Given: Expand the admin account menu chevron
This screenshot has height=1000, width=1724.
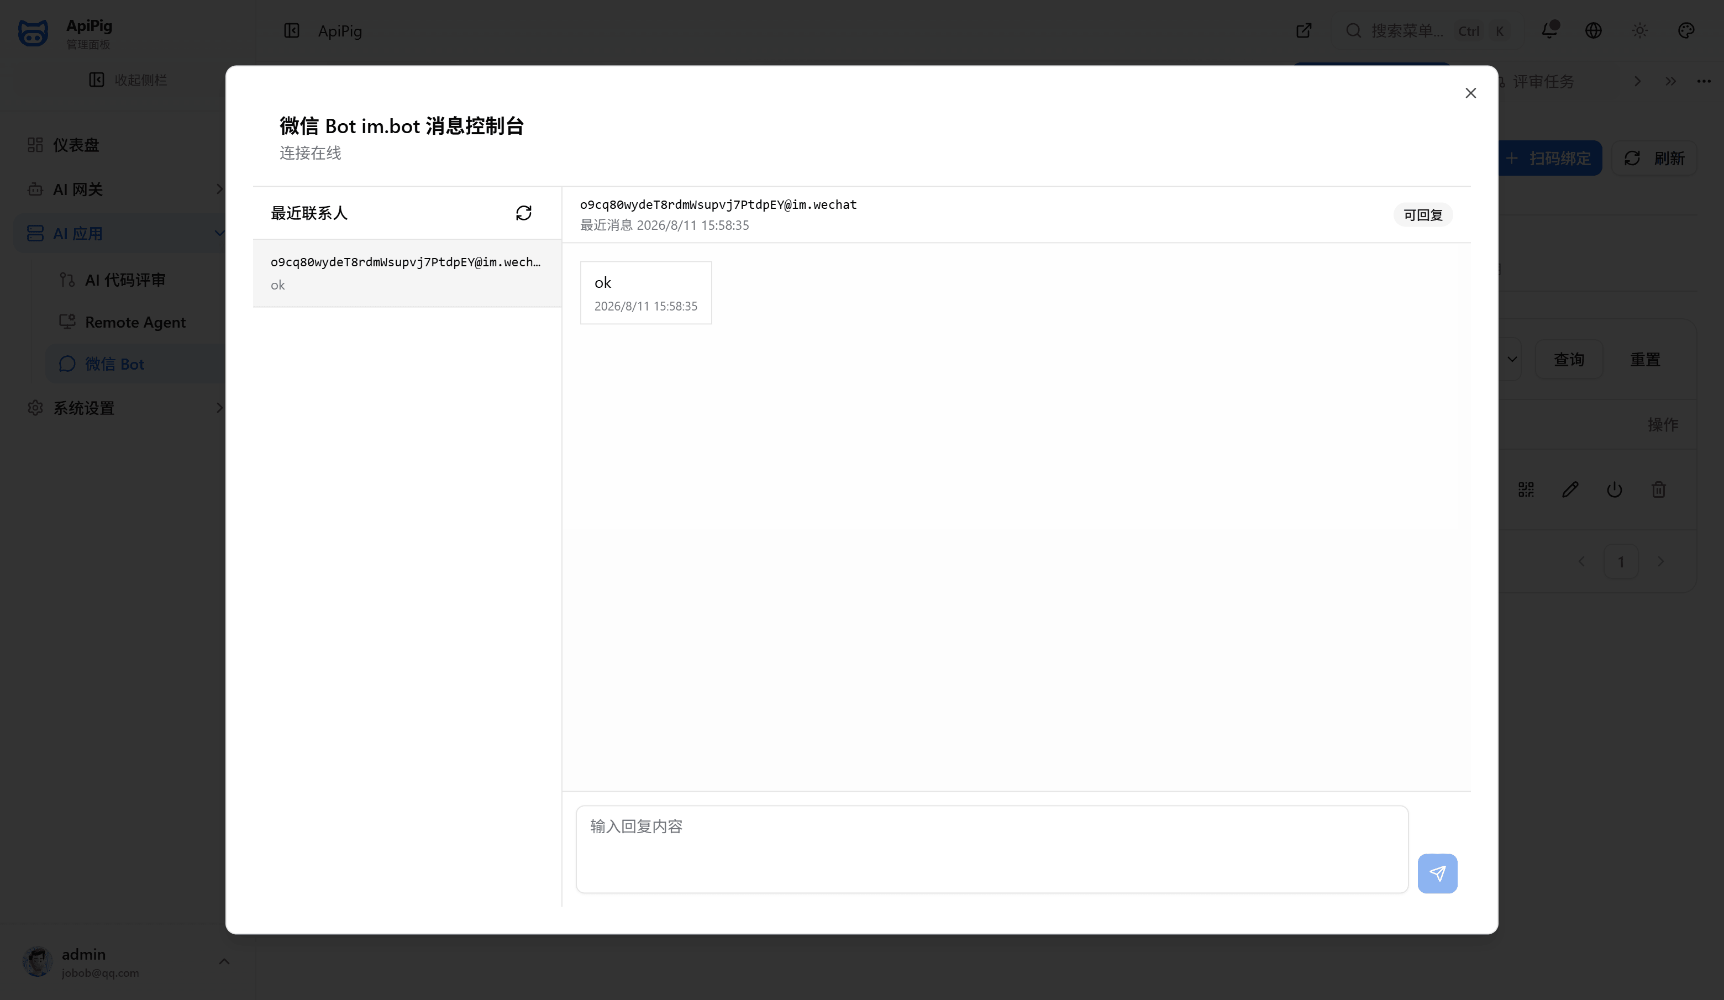Looking at the screenshot, I should point(224,961).
